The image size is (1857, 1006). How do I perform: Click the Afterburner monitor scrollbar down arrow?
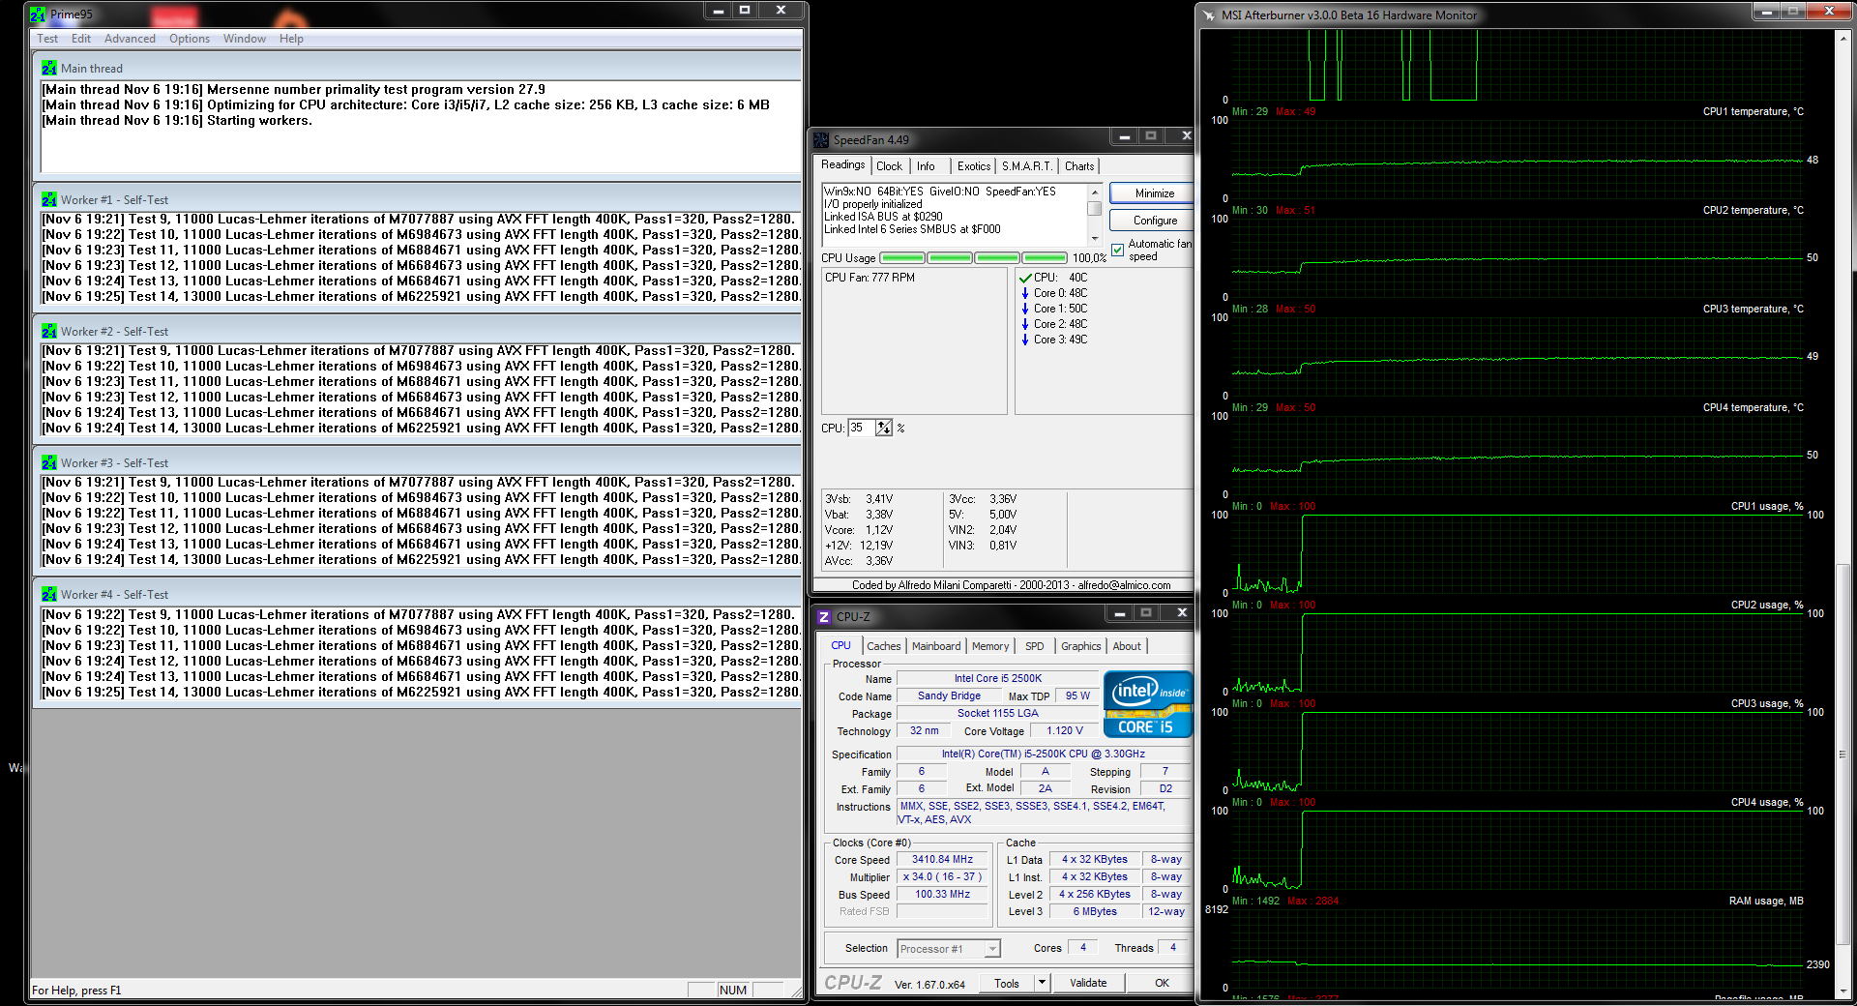click(x=1842, y=991)
